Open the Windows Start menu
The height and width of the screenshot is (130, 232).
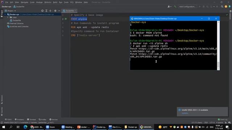click(x=4, y=127)
